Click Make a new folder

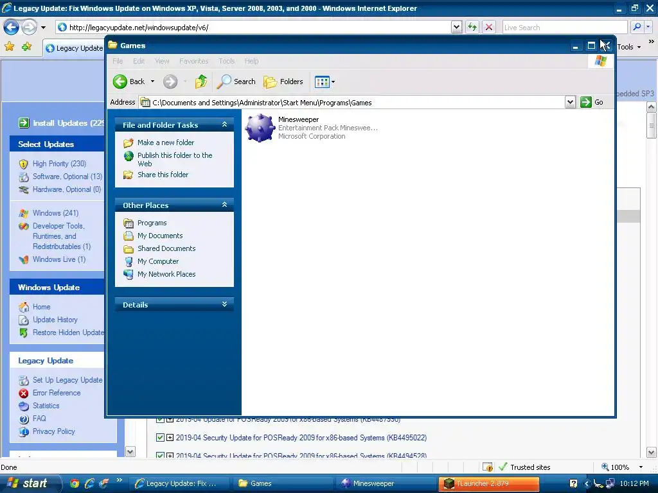(x=166, y=143)
